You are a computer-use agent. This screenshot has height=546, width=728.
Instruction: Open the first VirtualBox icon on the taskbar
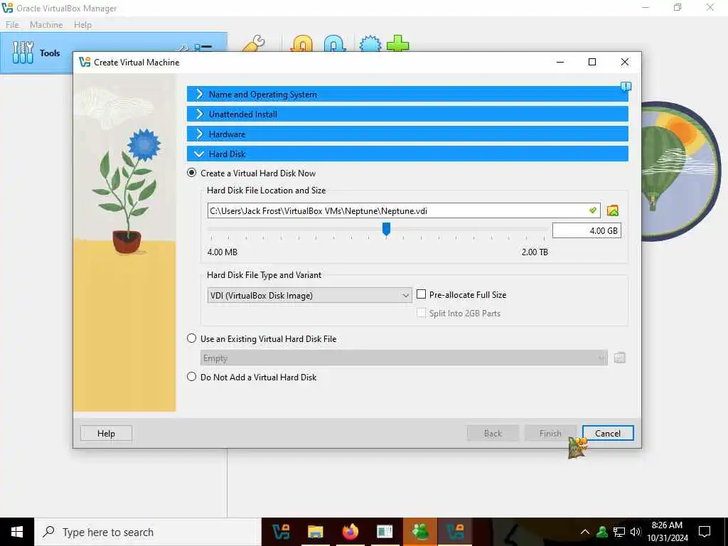[x=281, y=532]
